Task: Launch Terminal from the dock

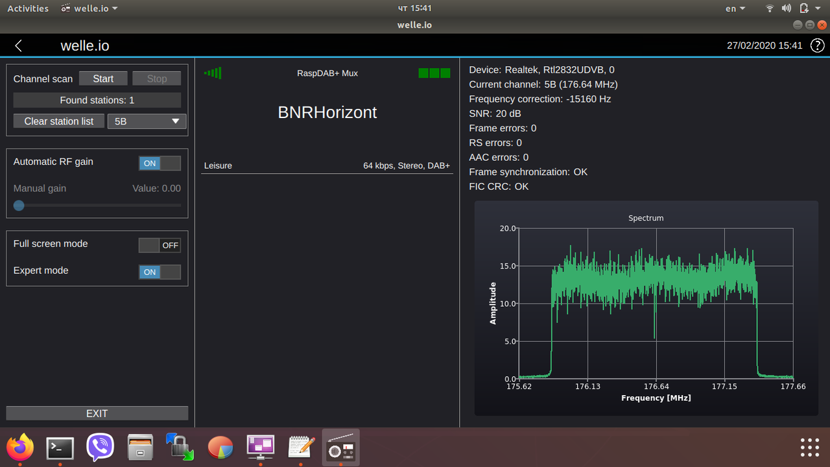Action: click(60, 448)
